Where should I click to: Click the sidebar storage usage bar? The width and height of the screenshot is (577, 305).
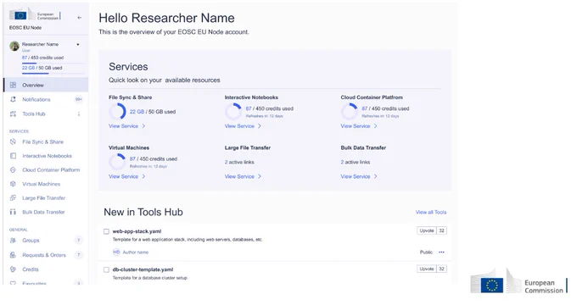pos(53,74)
